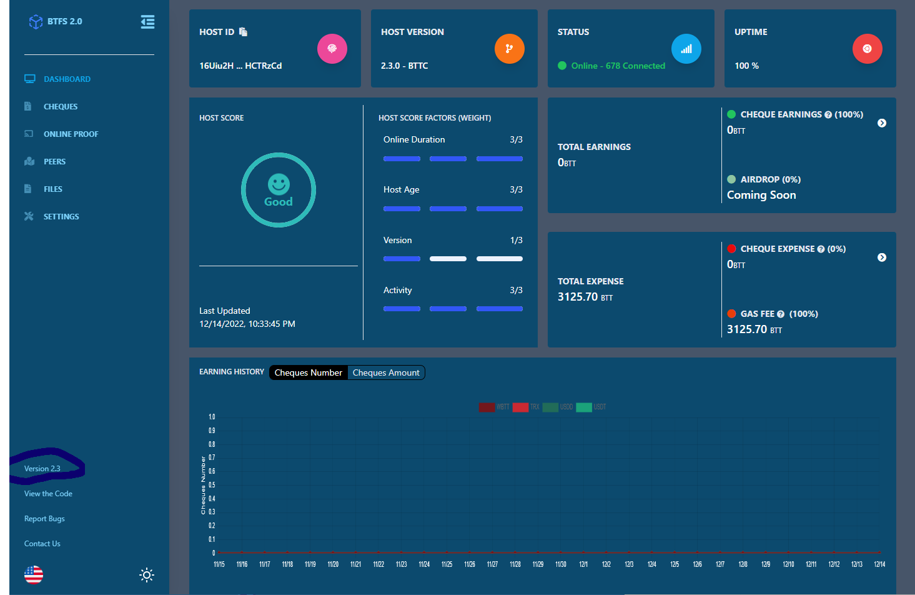Select the Cheques Number tab
Viewport: 915px width, 595px height.
click(x=308, y=372)
